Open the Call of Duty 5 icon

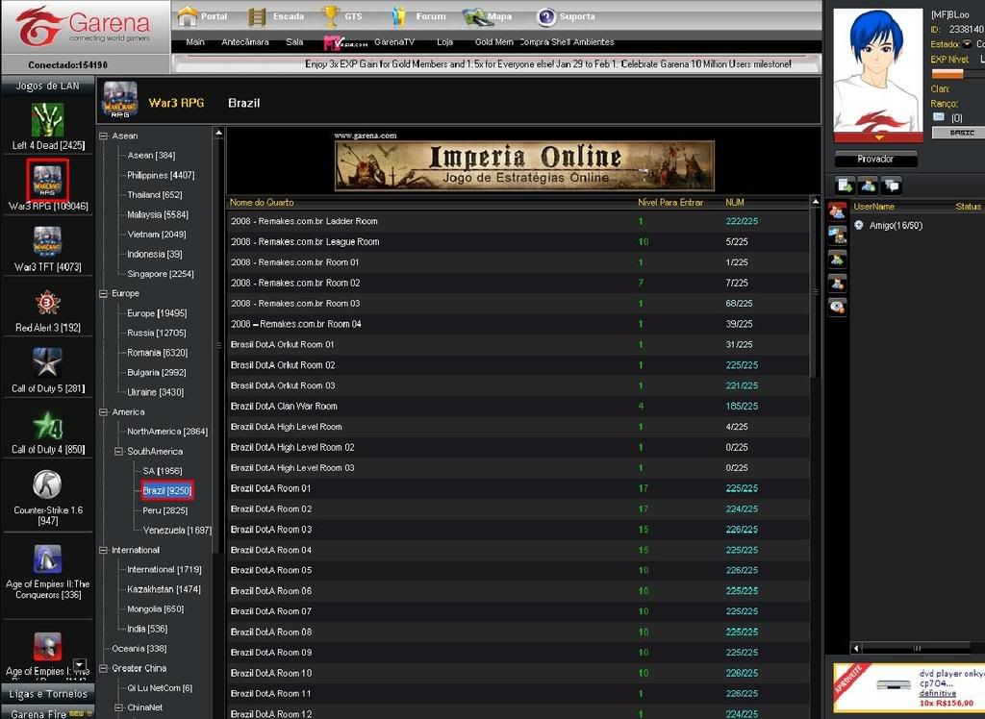(48, 363)
